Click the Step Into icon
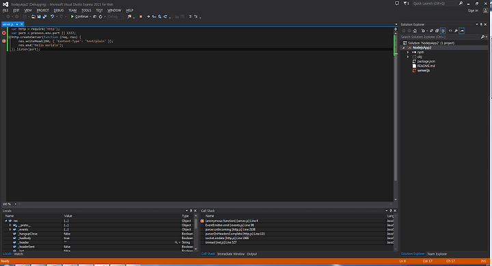 (x=154, y=16)
